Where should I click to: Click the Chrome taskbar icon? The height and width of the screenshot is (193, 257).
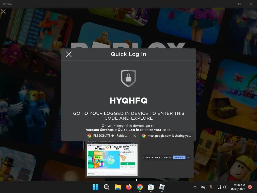[140, 187]
